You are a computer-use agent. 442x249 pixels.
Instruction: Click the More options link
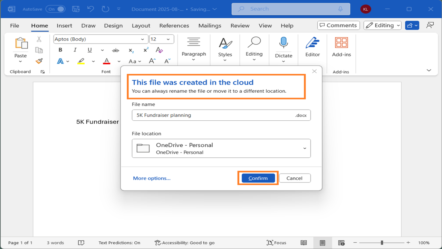point(151,178)
